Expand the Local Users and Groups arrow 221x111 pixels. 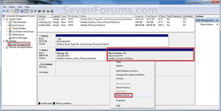click(7, 32)
